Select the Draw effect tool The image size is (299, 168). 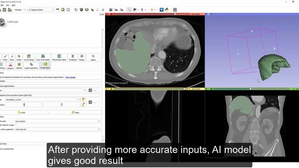coord(12,57)
